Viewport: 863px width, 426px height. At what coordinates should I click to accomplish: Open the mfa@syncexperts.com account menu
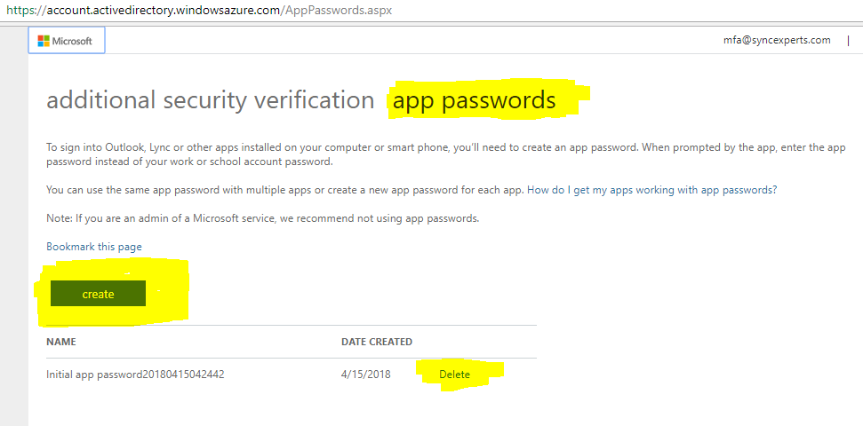[x=777, y=40]
